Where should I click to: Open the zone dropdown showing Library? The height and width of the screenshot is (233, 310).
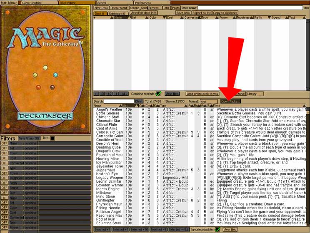click(x=255, y=94)
